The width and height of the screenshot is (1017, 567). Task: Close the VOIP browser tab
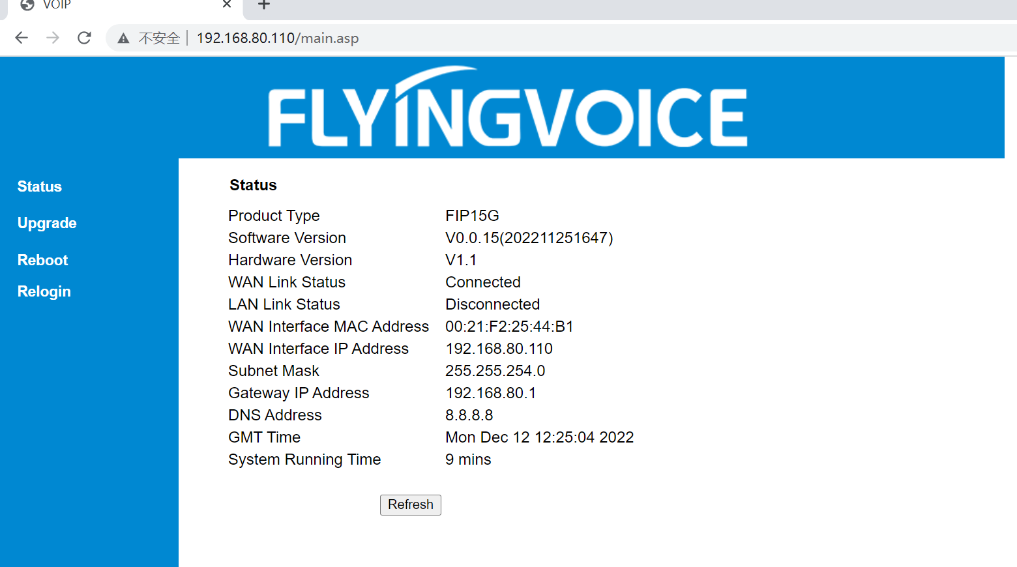[227, 5]
